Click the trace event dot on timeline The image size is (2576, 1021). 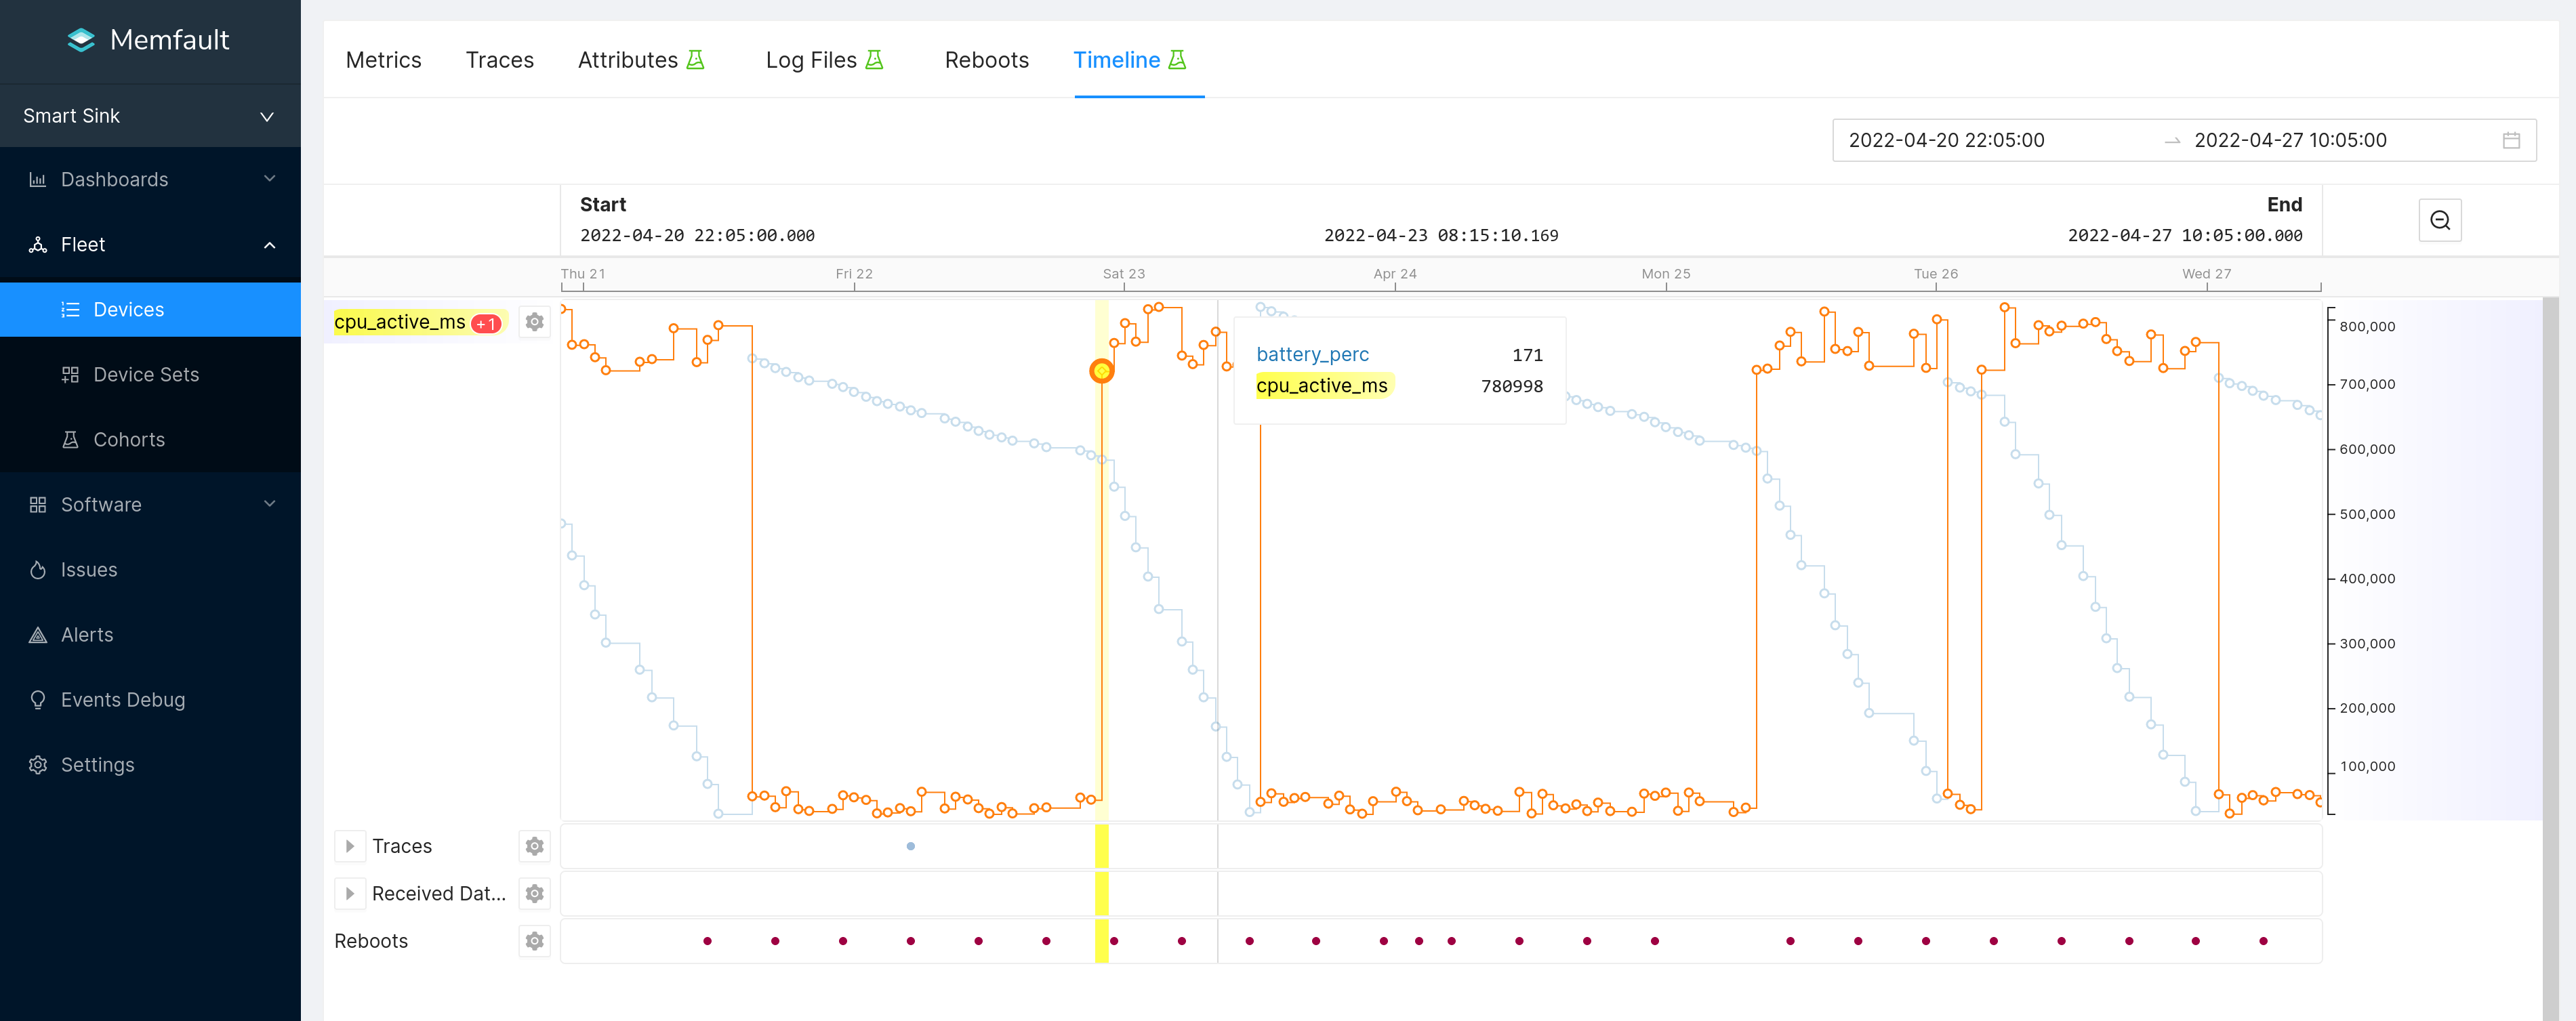click(910, 846)
